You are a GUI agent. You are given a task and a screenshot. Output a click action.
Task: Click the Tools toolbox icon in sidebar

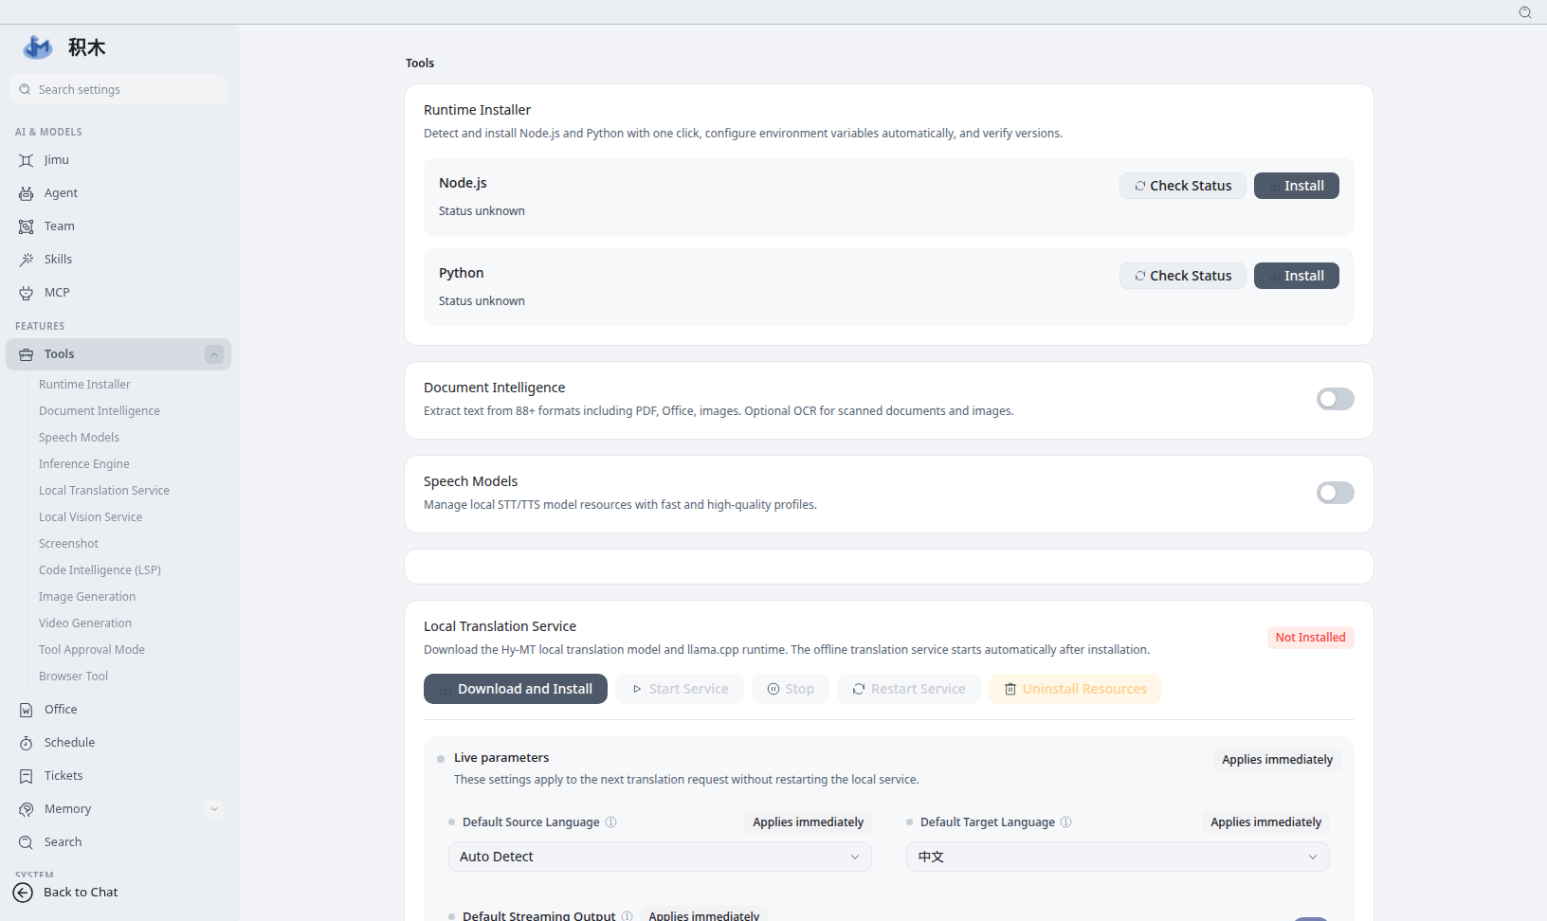27,354
